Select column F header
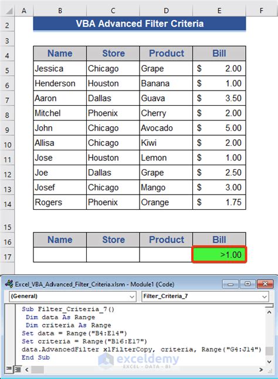 click(x=262, y=11)
